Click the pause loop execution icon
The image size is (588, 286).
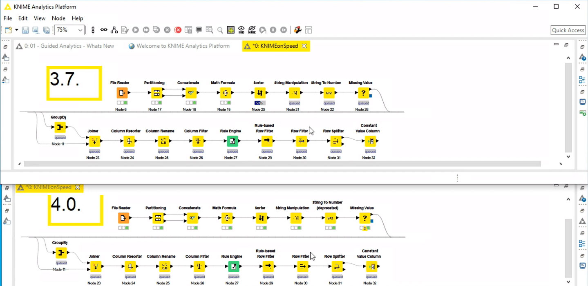[x=273, y=30]
